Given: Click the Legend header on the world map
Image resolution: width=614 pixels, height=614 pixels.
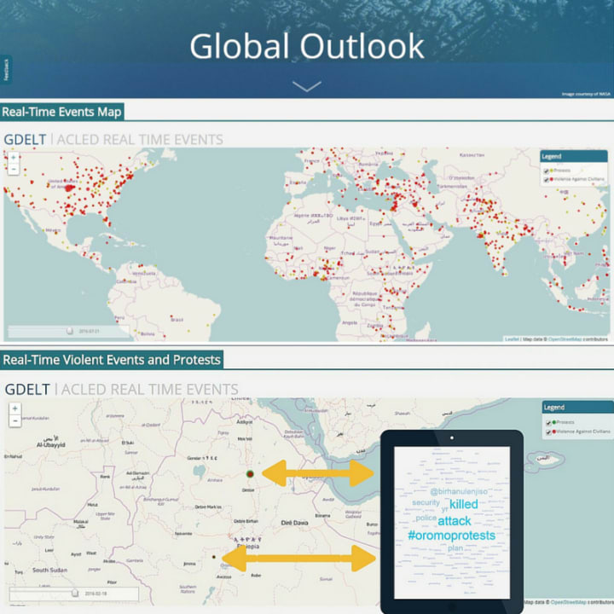Looking at the screenshot, I should (x=574, y=157).
